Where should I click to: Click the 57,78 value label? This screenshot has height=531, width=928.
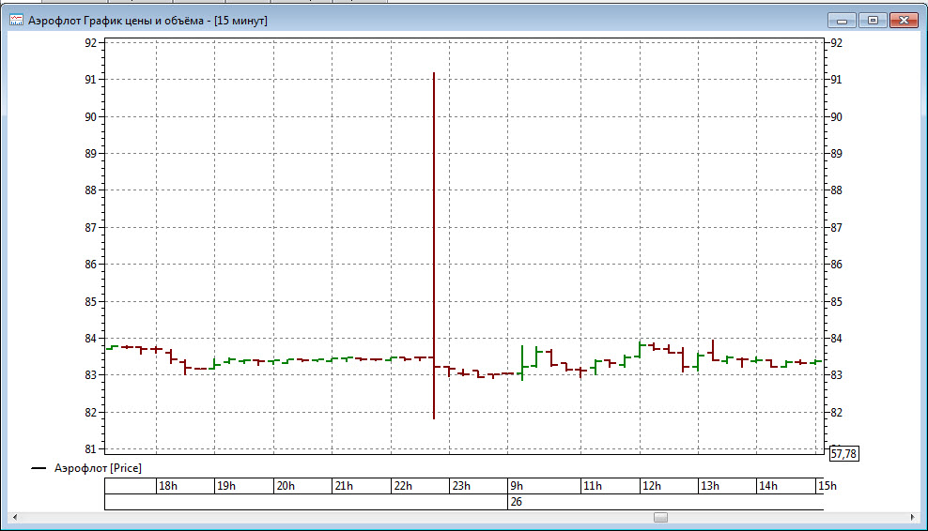coord(843,454)
